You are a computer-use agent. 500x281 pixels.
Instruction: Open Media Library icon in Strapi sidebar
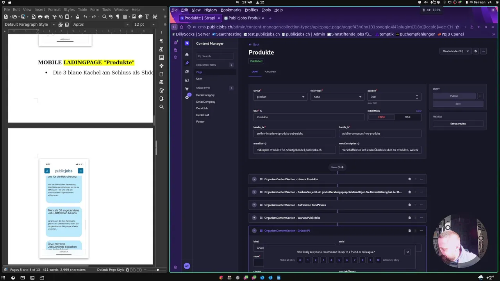(x=187, y=72)
